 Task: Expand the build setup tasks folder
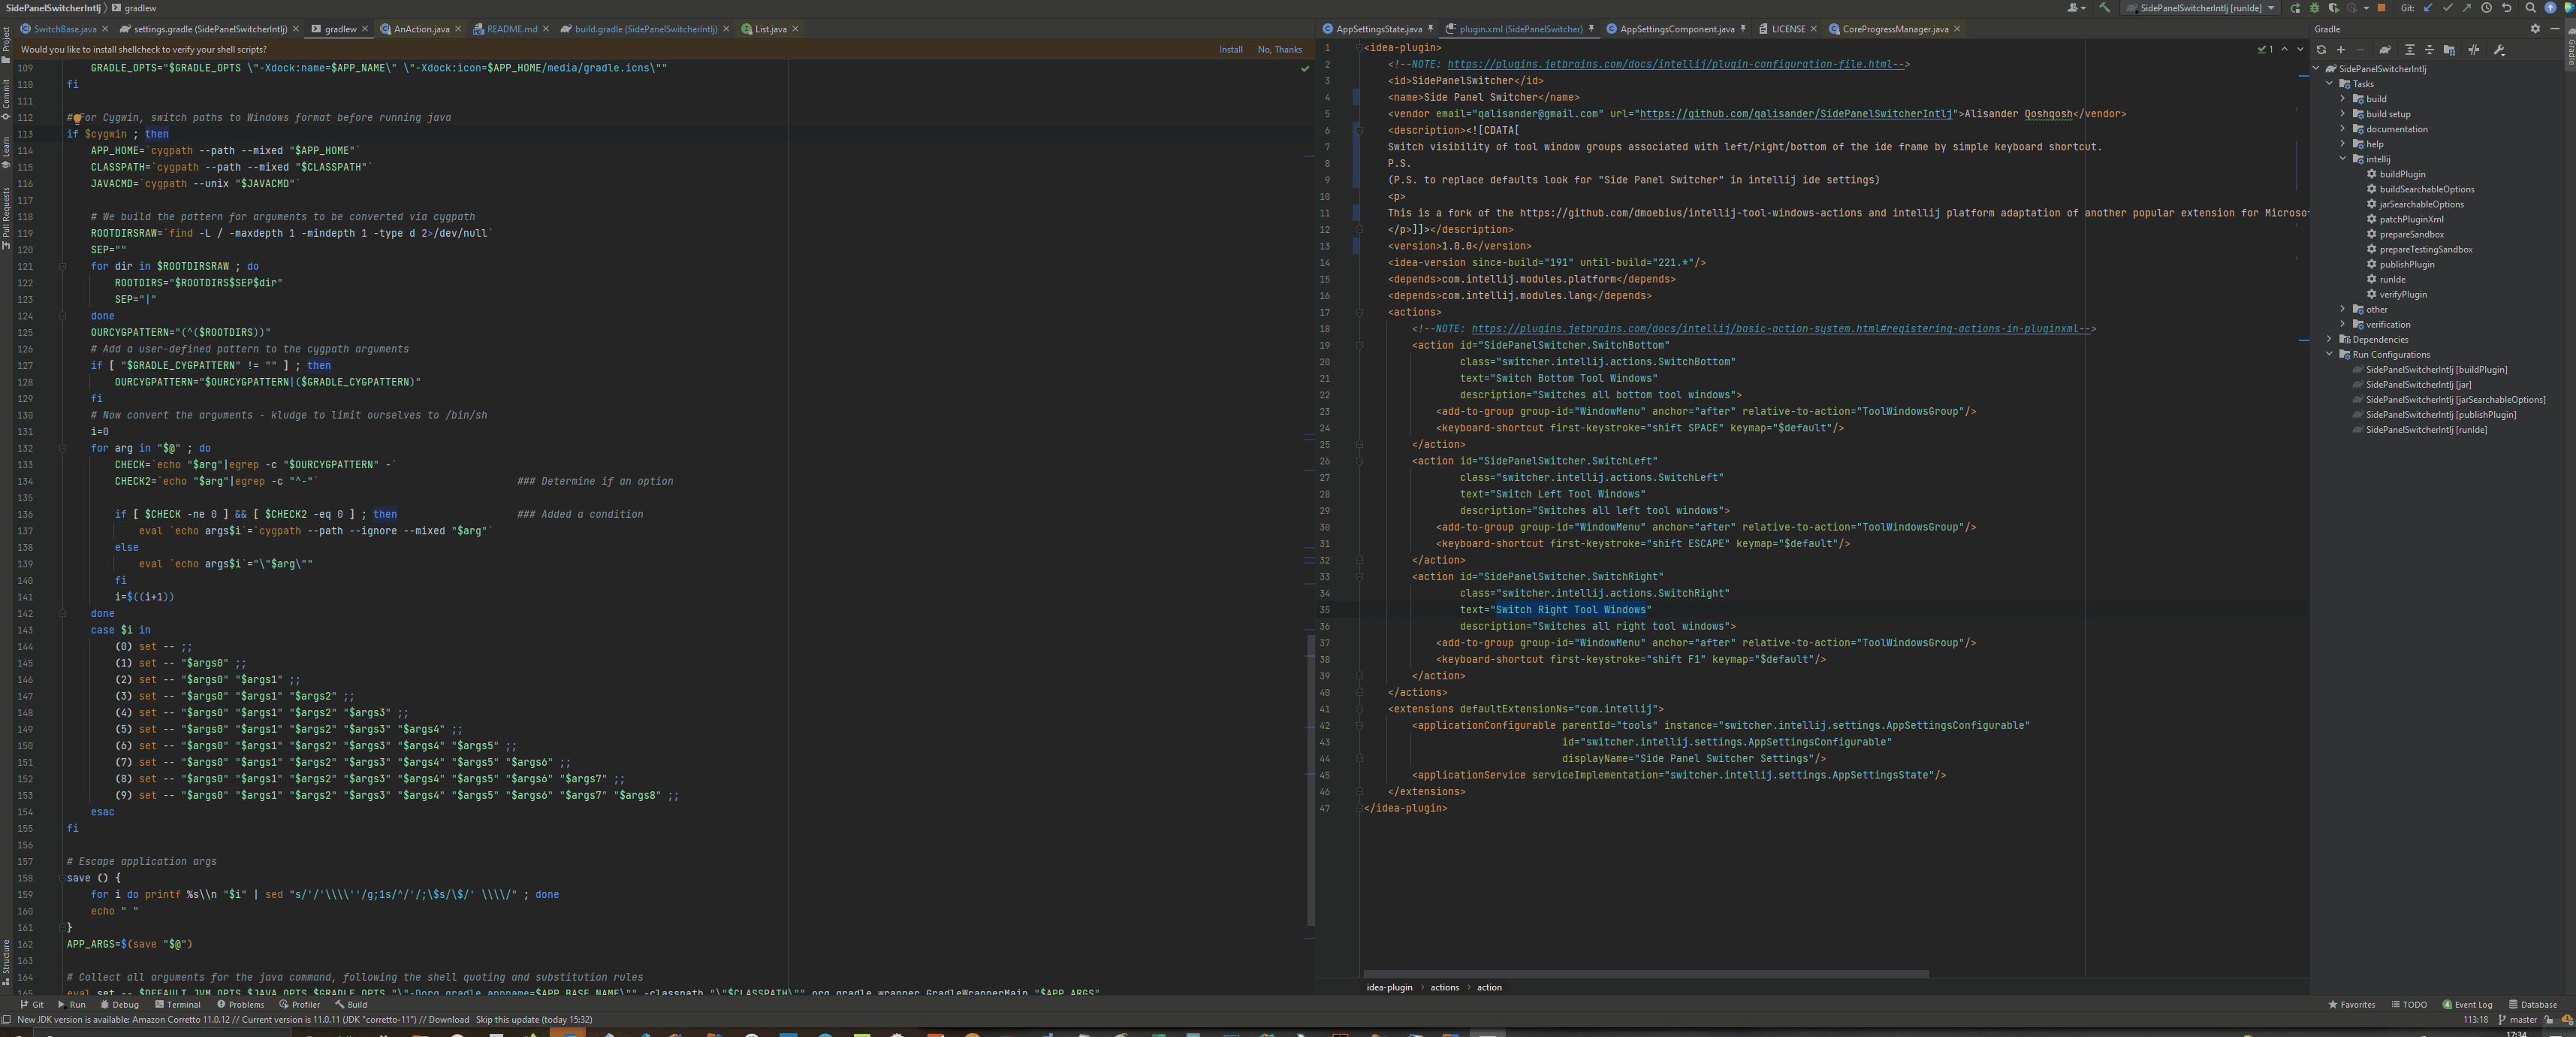click(x=2343, y=114)
